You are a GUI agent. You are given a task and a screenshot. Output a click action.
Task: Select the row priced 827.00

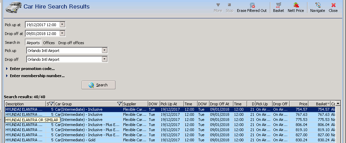pos(170,135)
